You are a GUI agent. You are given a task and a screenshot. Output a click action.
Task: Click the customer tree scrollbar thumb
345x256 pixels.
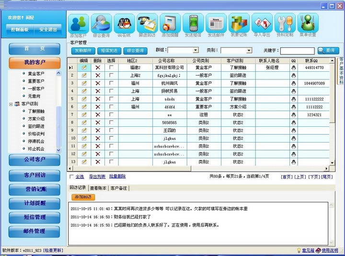click(x=58, y=127)
